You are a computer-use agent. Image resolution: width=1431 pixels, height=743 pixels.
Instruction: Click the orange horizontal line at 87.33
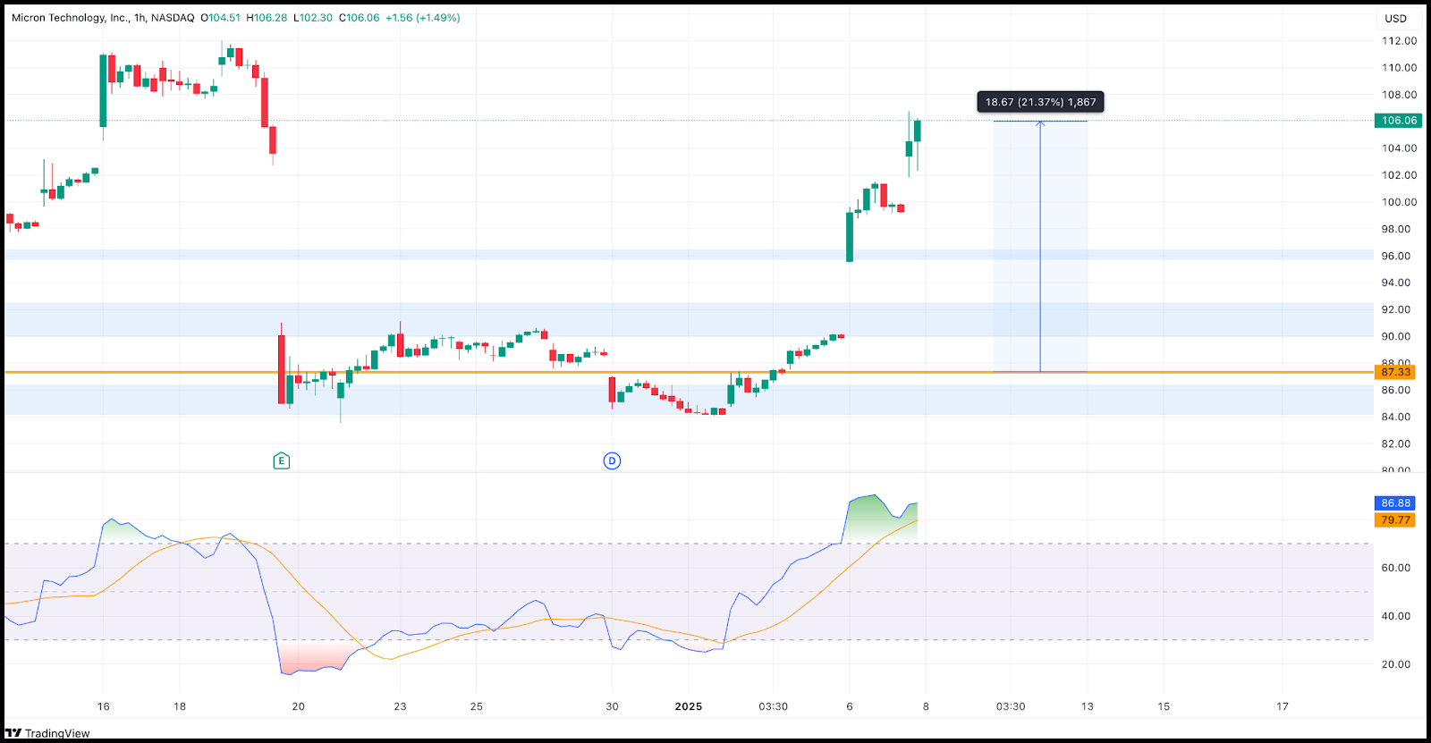point(689,372)
